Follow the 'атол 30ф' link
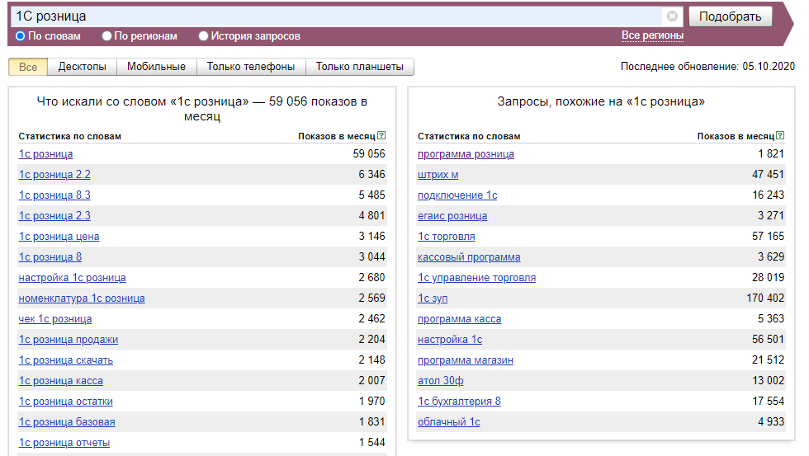Screen dimensions: 809x456 coord(441,381)
